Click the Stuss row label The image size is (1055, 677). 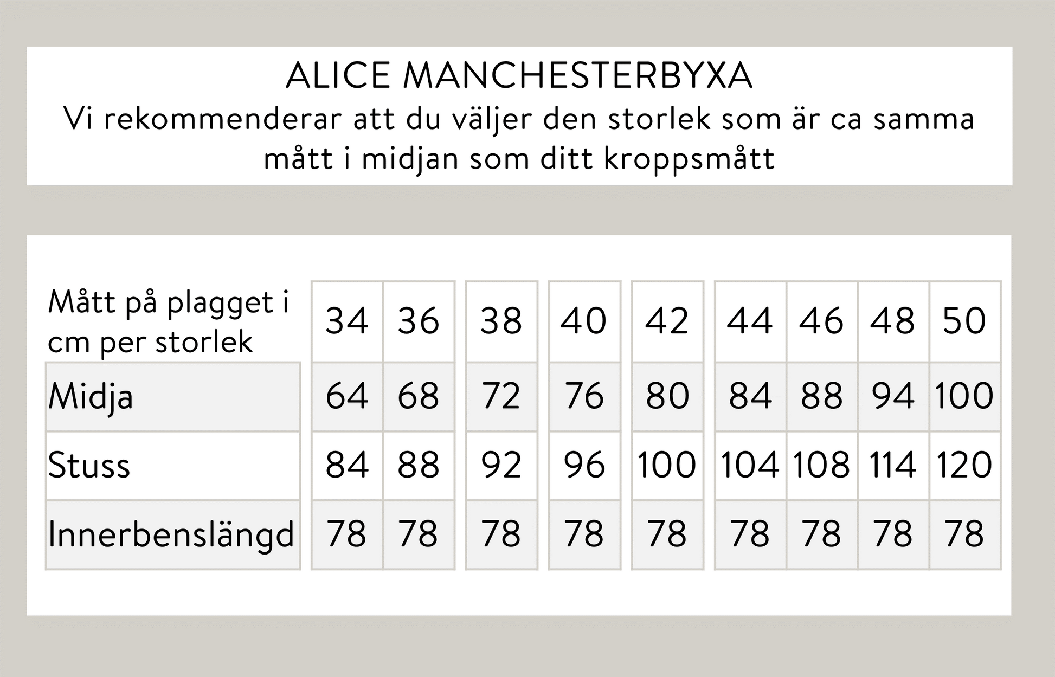[89, 466]
